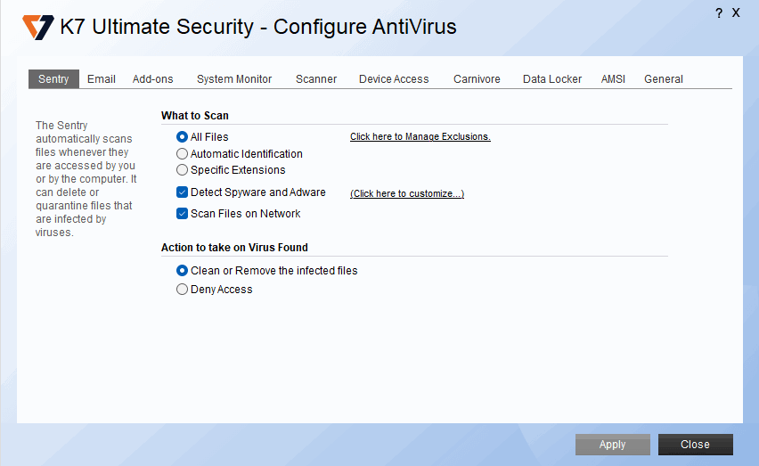Choose the Deny Access action
The width and height of the screenshot is (759, 466).
click(x=183, y=290)
